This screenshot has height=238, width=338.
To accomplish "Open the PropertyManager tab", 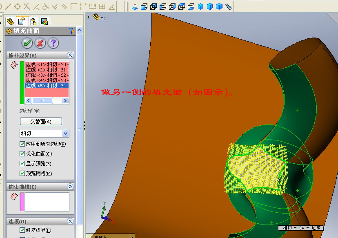I will tap(22, 21).
